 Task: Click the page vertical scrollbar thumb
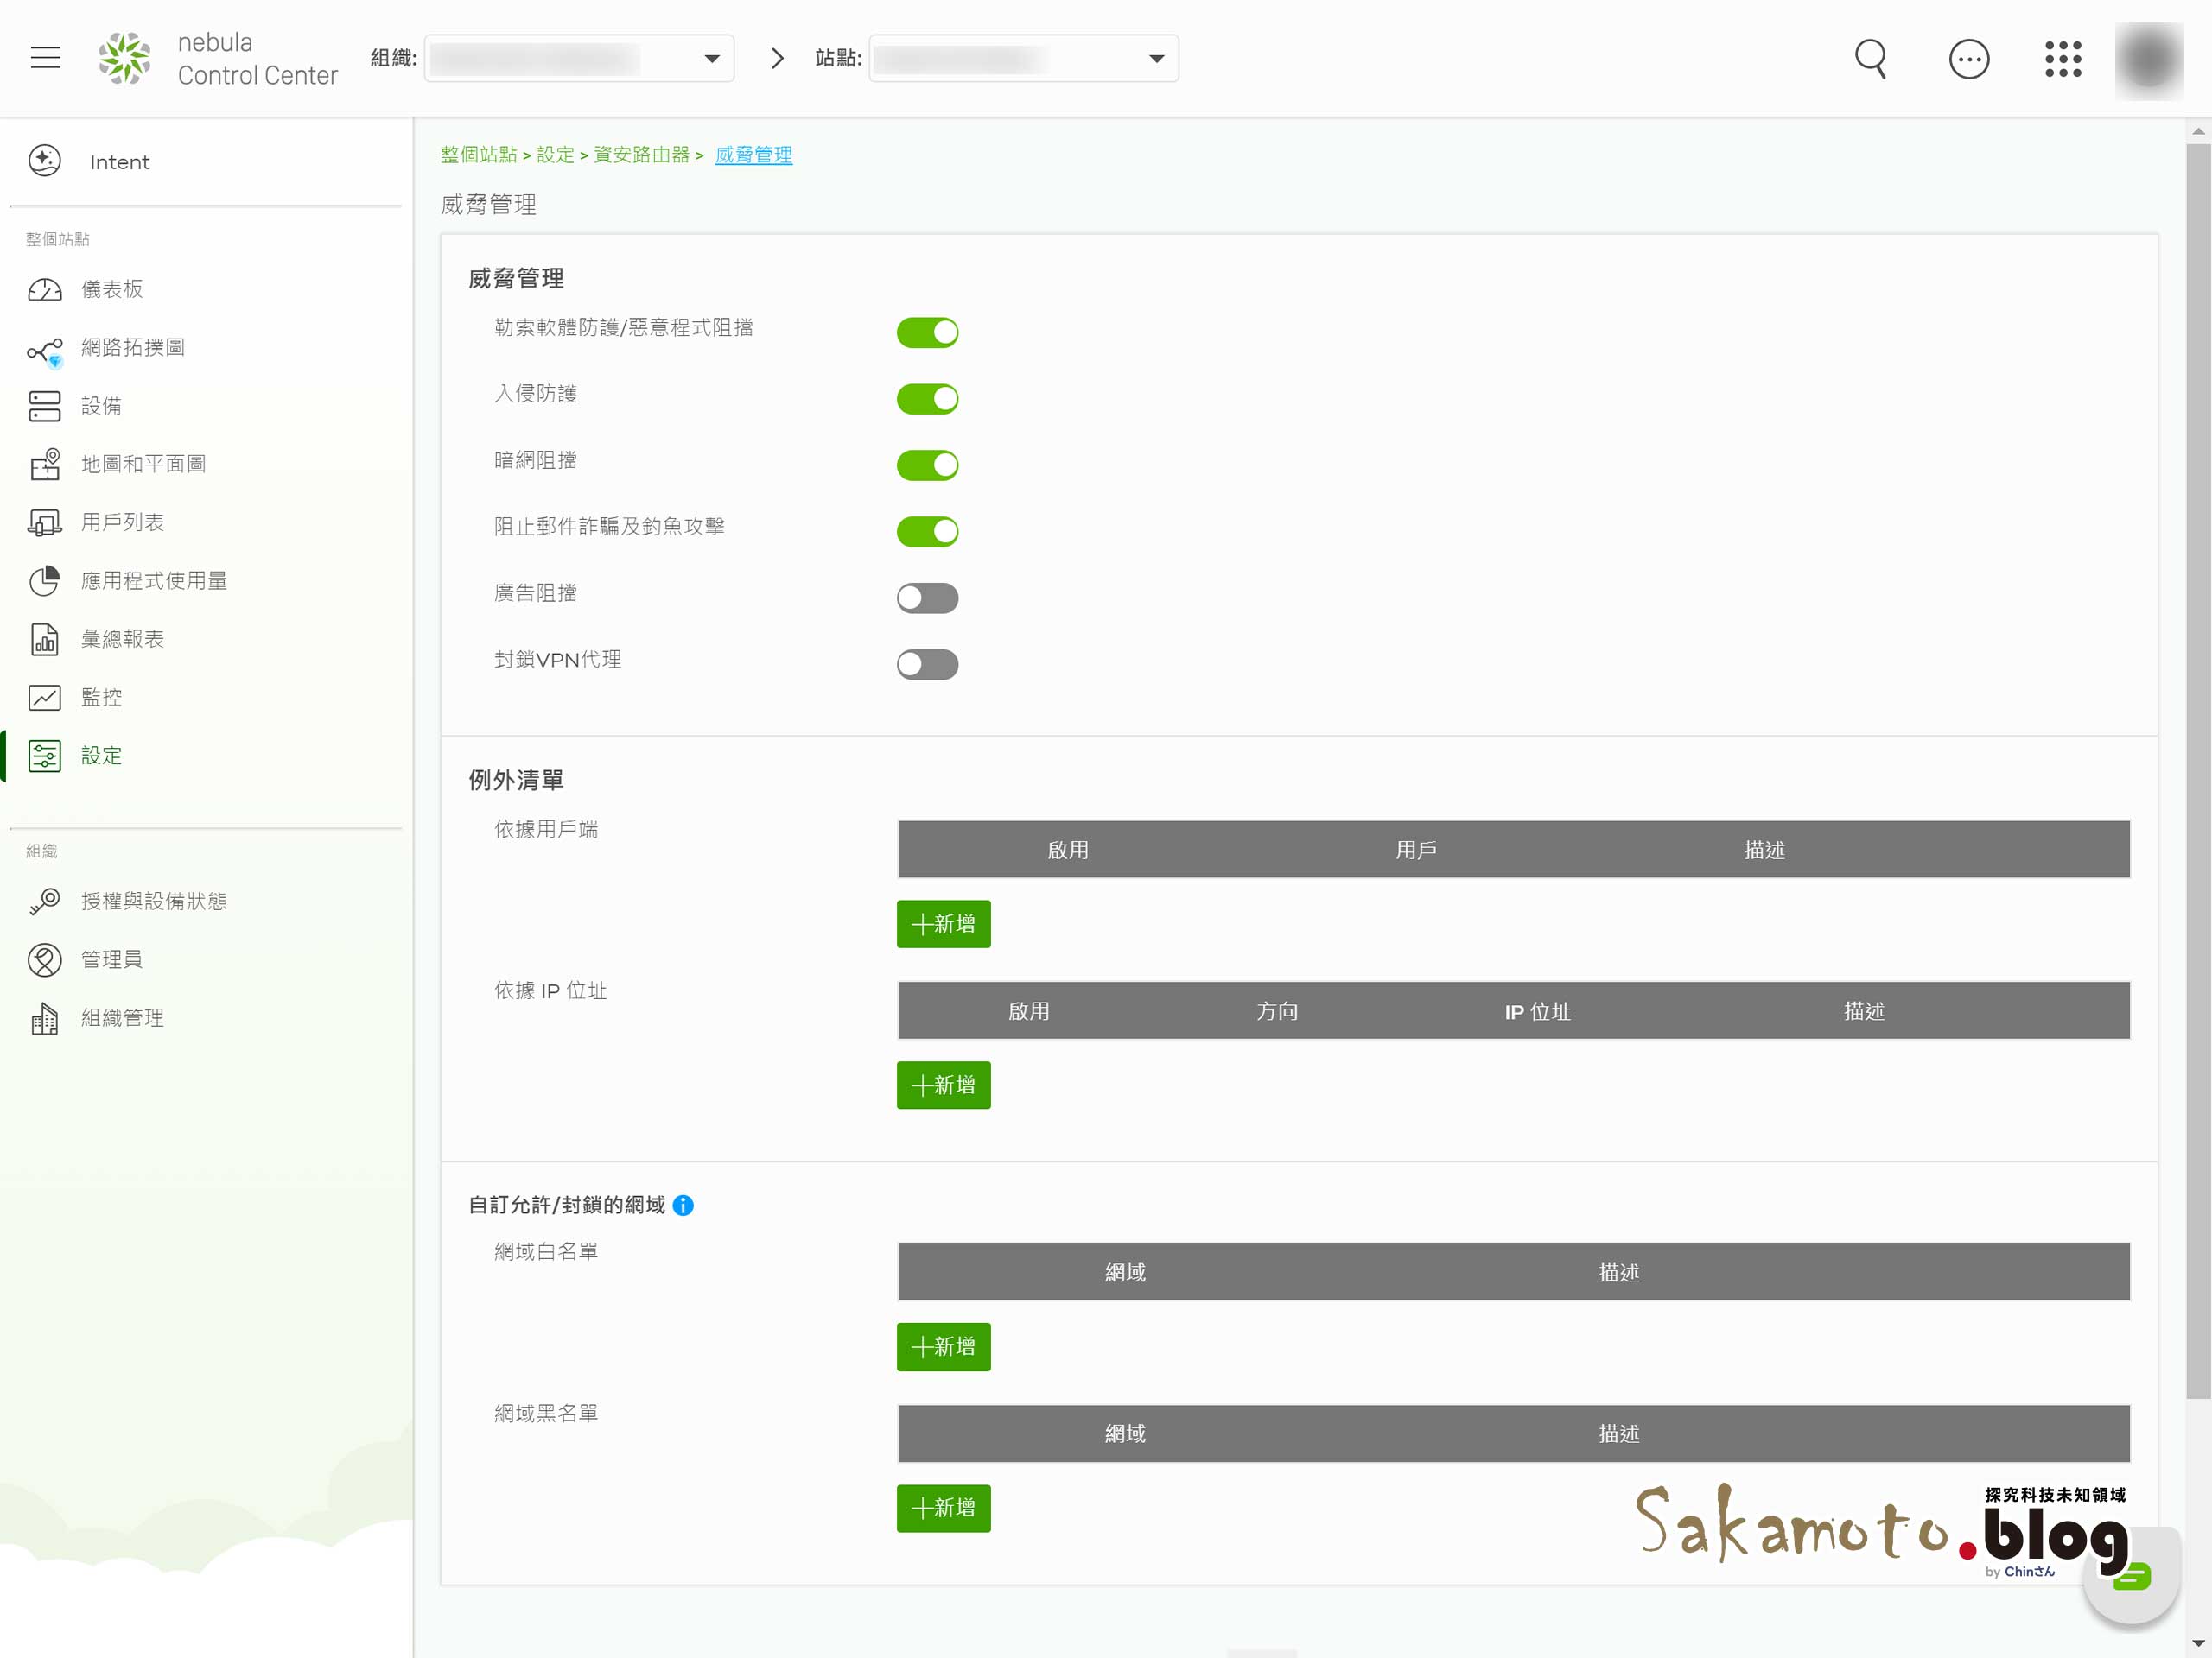point(2198,771)
